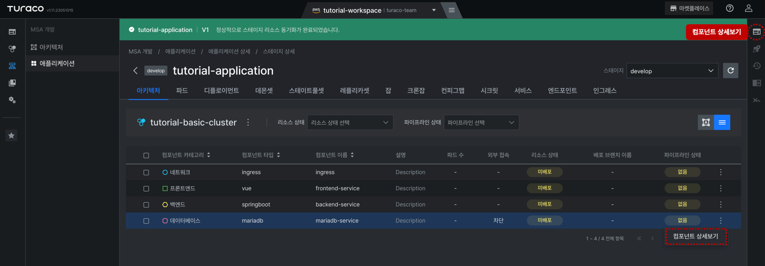
Task: Open the component detail panel icon at top right
Action: (x=756, y=32)
